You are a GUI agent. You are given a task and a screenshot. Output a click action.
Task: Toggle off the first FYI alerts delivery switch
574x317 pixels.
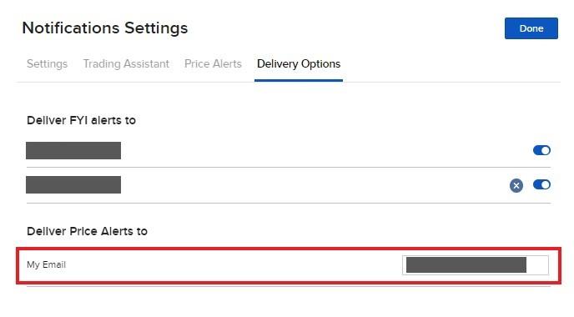[541, 150]
